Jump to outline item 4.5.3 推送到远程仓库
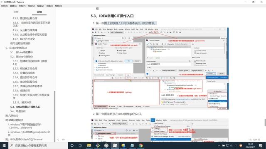The width and height of the screenshot is (266, 149). (25, 18)
